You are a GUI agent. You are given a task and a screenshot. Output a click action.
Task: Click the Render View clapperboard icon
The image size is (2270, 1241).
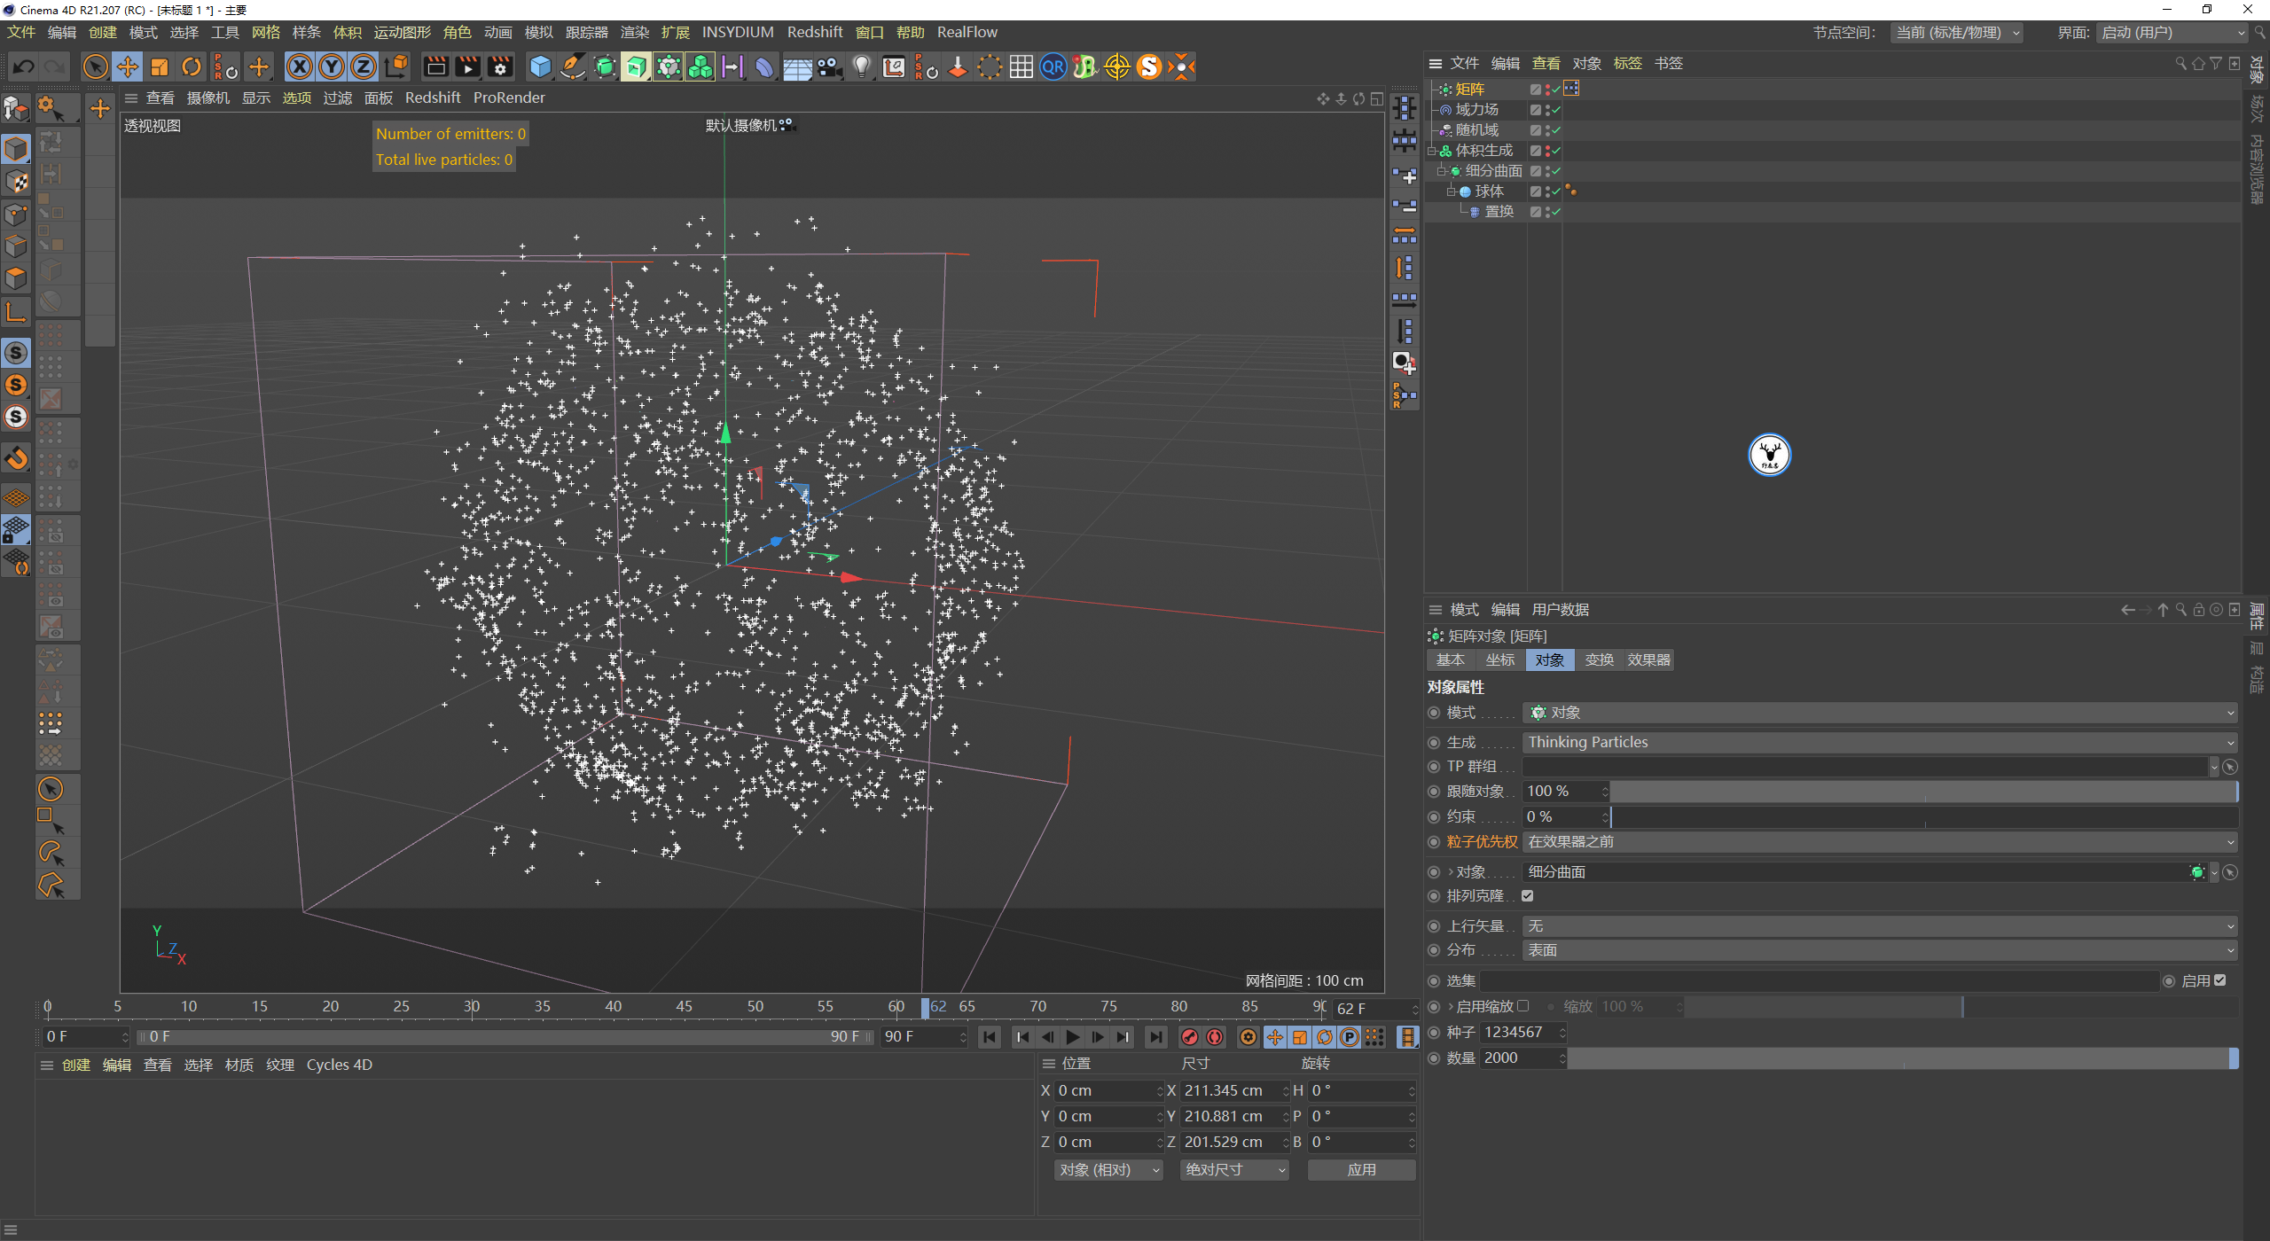[x=435, y=66]
